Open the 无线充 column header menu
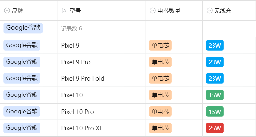Image resolution: width=256 pixels, height=137 pixels. 223,11
